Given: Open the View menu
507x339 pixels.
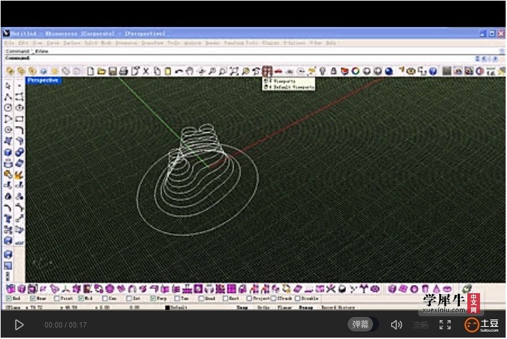Looking at the screenshot, I should pyautogui.click(x=38, y=42).
